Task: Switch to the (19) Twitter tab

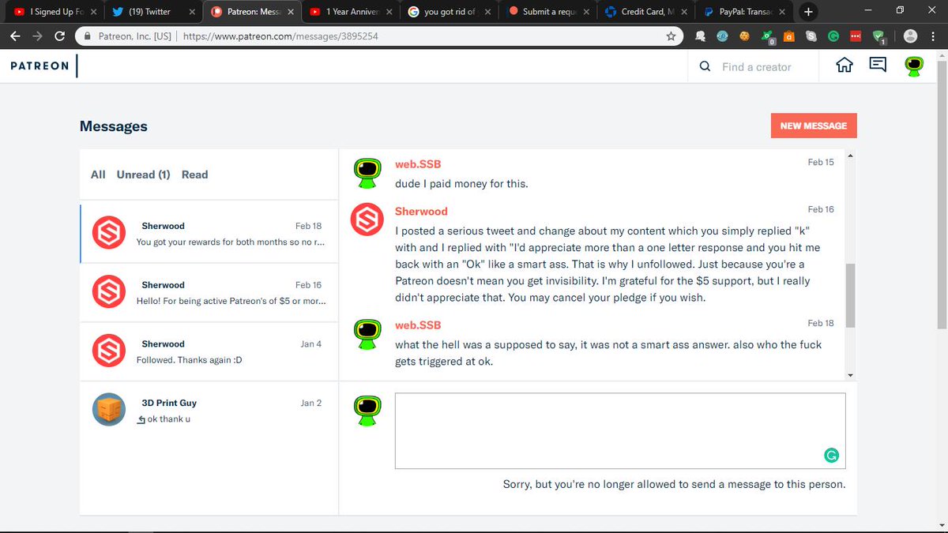Action: (x=152, y=12)
